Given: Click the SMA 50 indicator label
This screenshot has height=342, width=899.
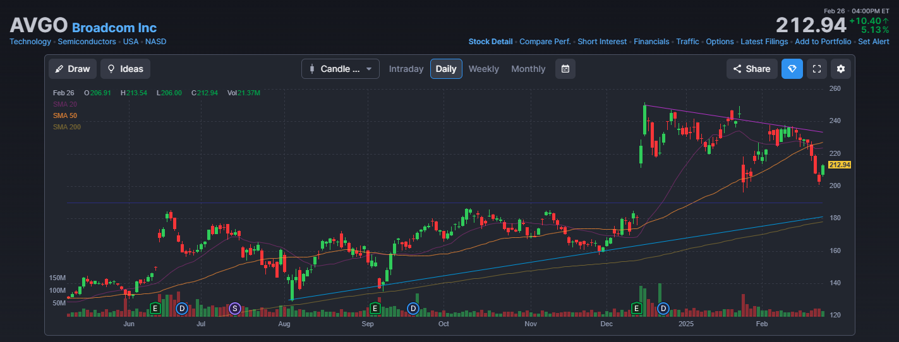Looking at the screenshot, I should coord(64,115).
